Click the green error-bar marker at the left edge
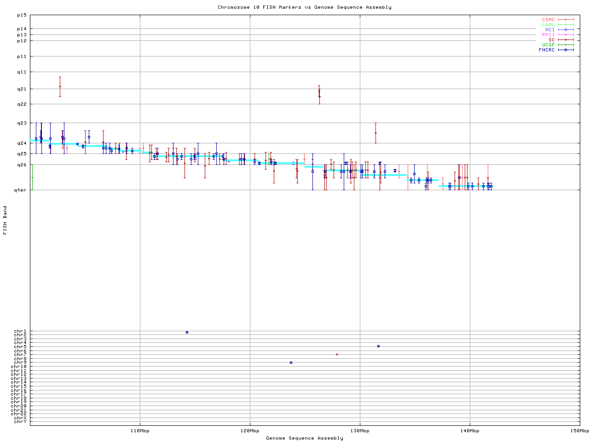Screen dimensions: 589x441 point(32,177)
